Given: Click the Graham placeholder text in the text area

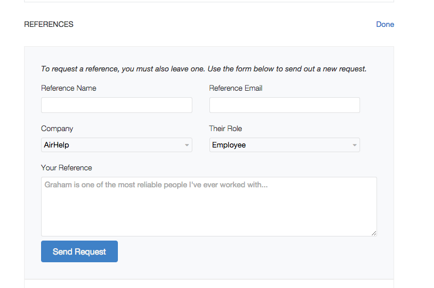Looking at the screenshot, I should pyautogui.click(x=156, y=185).
